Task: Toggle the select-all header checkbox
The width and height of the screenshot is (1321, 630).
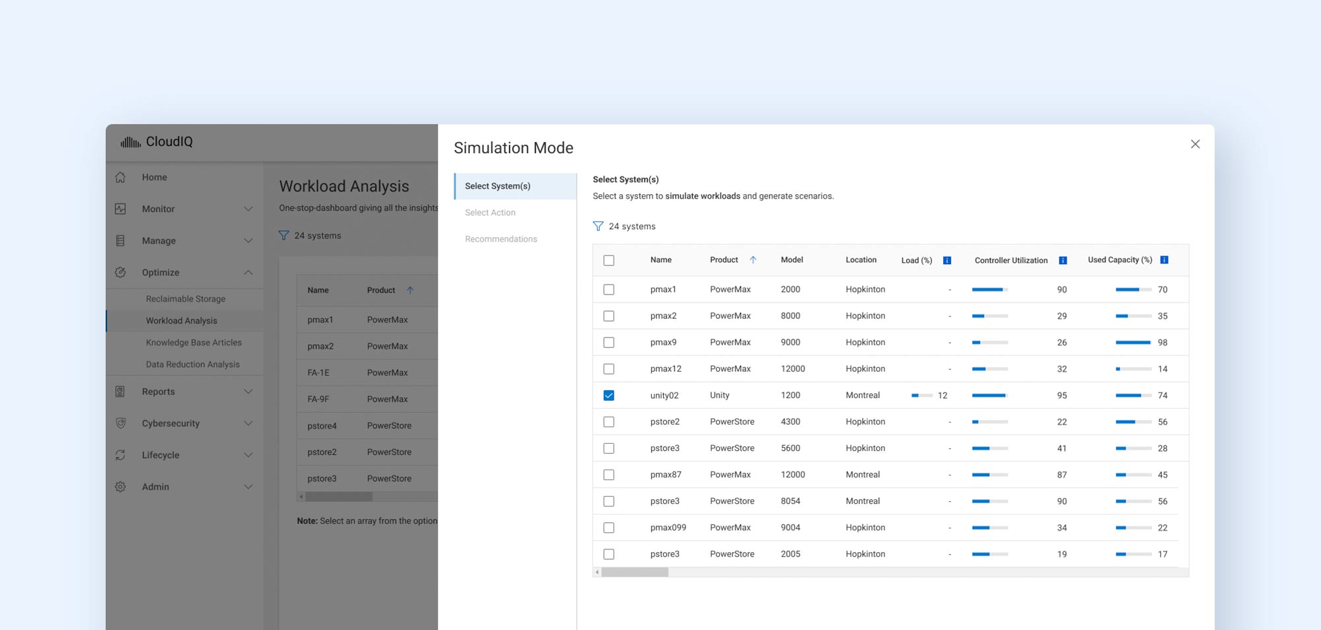Action: (609, 260)
